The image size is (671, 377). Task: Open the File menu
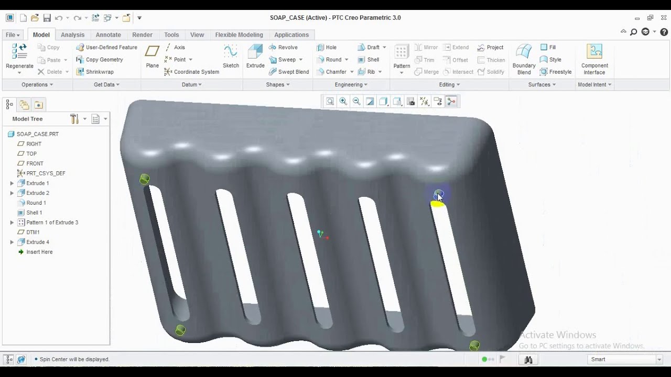point(13,35)
